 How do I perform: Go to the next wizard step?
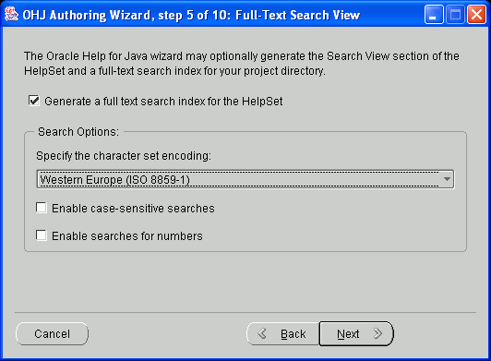click(x=356, y=333)
